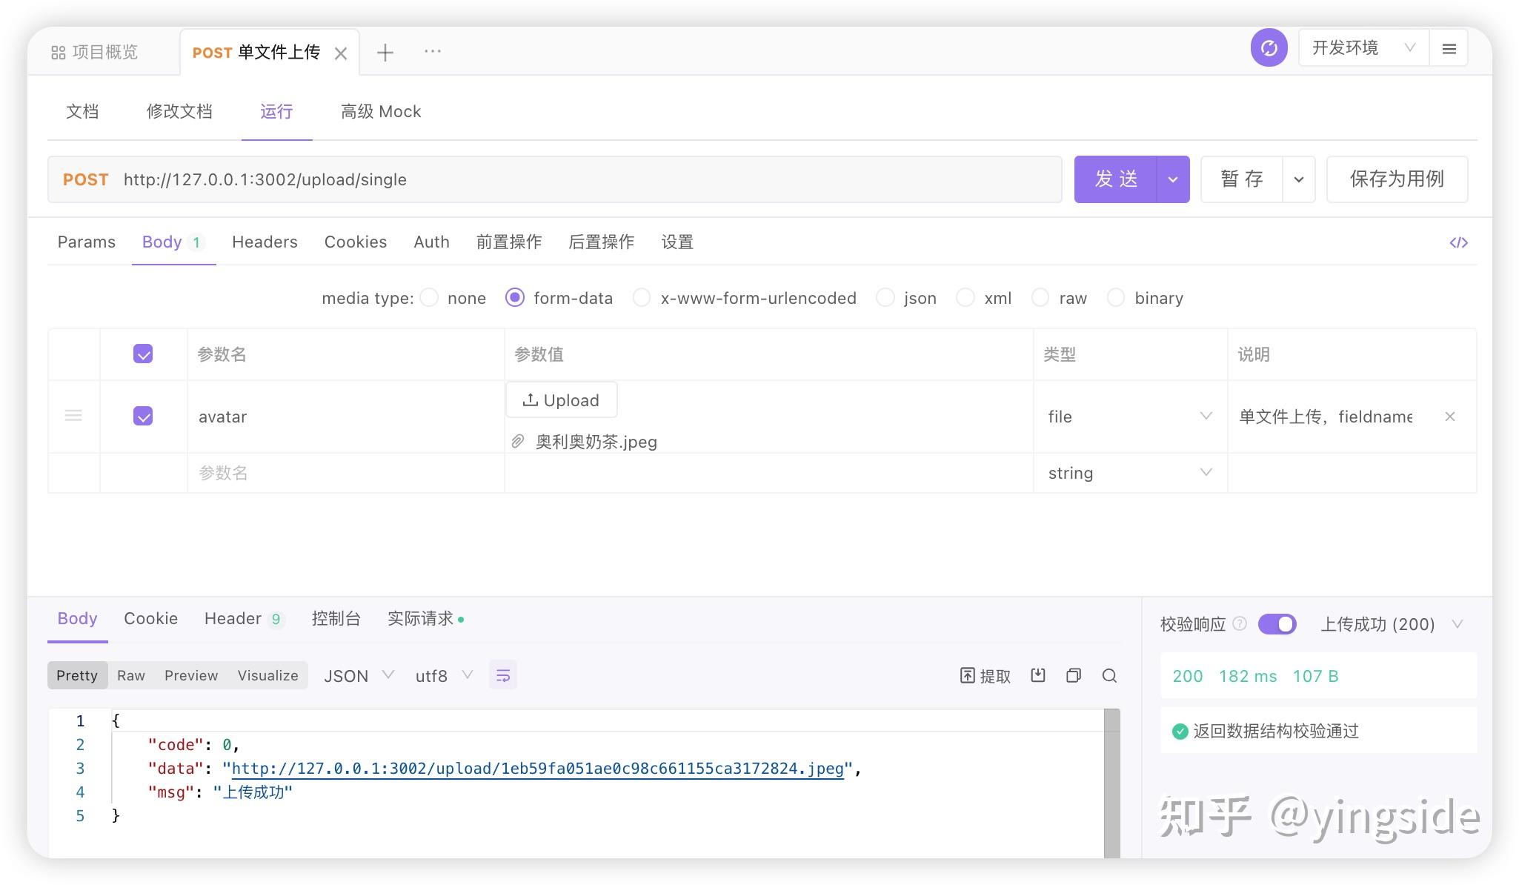Open the more tabs ellipsis menu
The image size is (1519, 885).
[433, 51]
